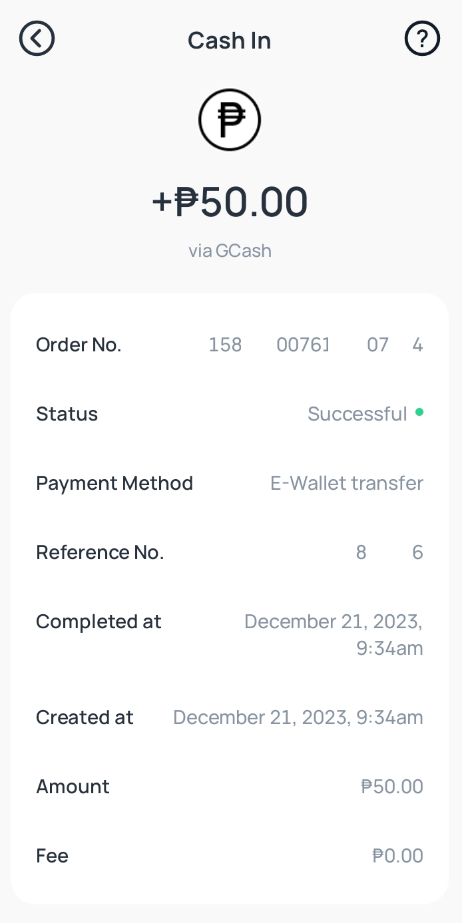The height and width of the screenshot is (923, 462).
Task: Expand the Reference No. row
Action: (230, 552)
